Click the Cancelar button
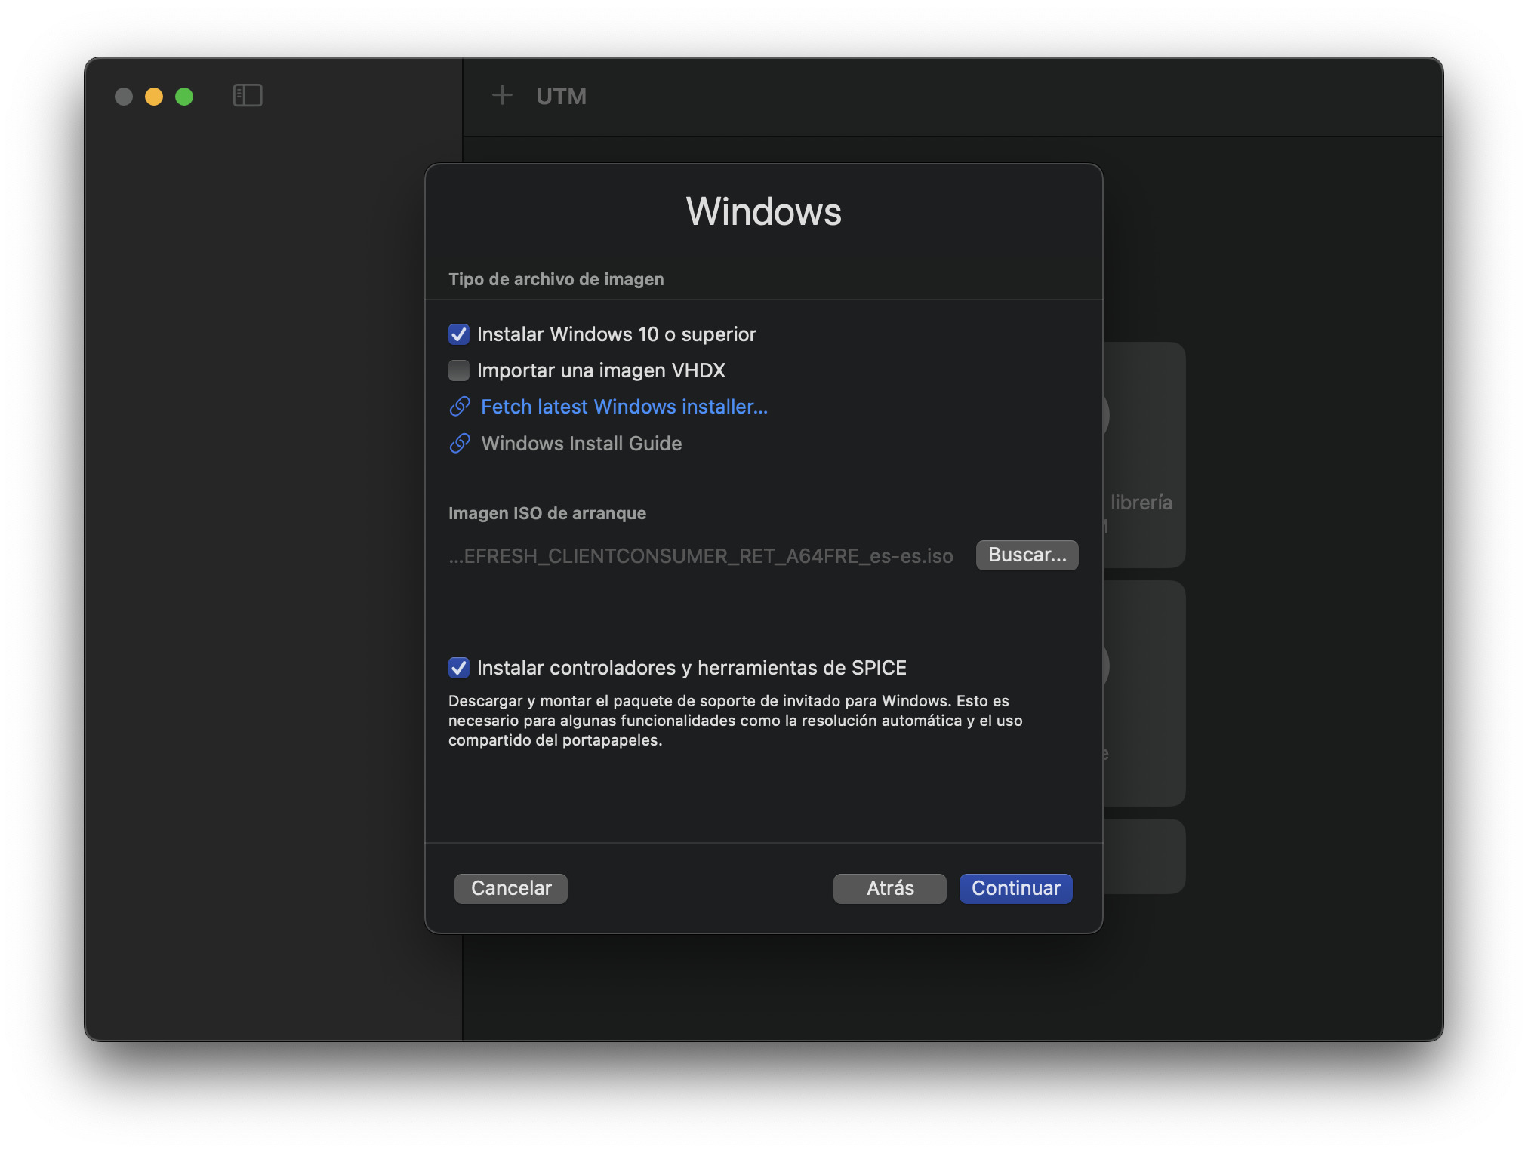 [511, 888]
